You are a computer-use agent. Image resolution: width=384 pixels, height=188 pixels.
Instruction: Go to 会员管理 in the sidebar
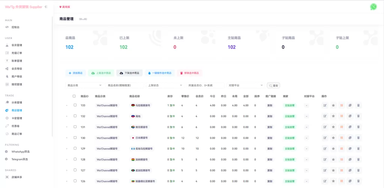[x=17, y=45]
